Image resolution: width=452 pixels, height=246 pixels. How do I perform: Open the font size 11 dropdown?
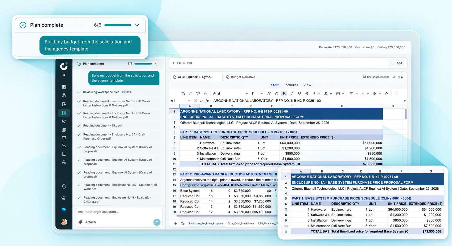(x=257, y=94)
